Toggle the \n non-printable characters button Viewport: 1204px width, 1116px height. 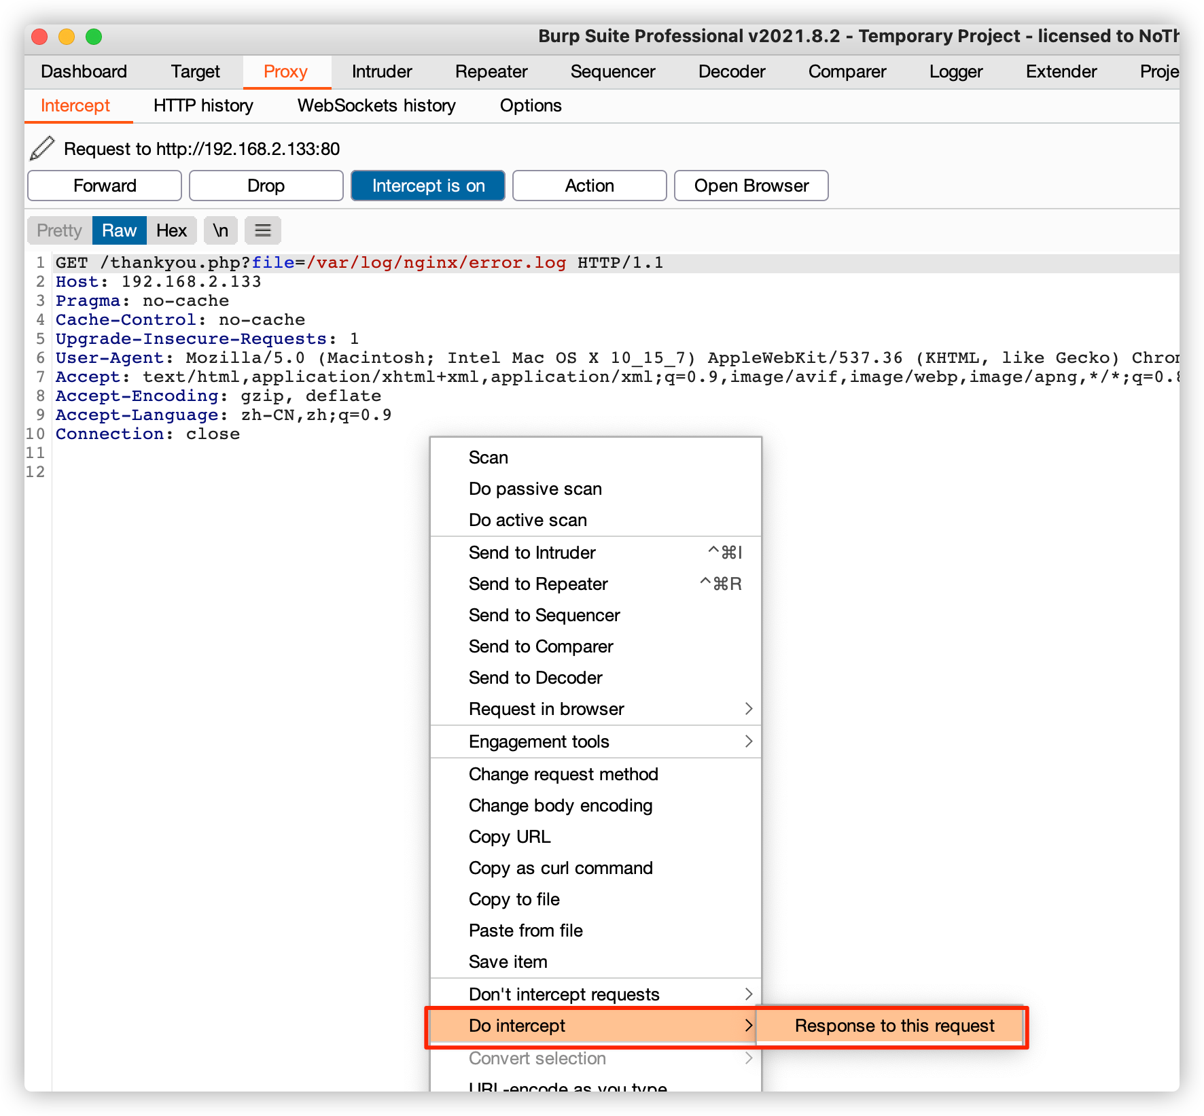(221, 230)
